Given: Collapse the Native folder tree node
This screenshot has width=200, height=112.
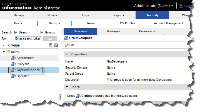Looking at the screenshot, I should [4, 52].
